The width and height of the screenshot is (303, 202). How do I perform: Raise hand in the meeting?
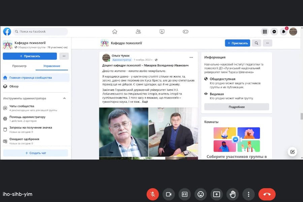click(233, 194)
